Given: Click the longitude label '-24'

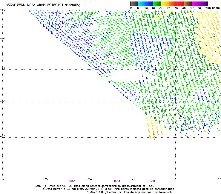Looking at the screenshot, I should point(89,179).
